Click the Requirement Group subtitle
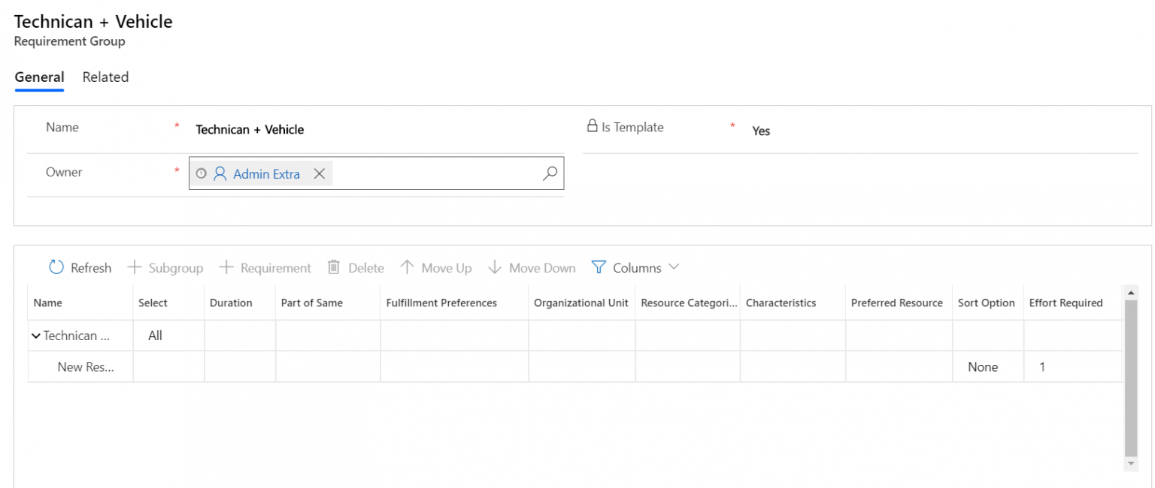 pos(70,41)
